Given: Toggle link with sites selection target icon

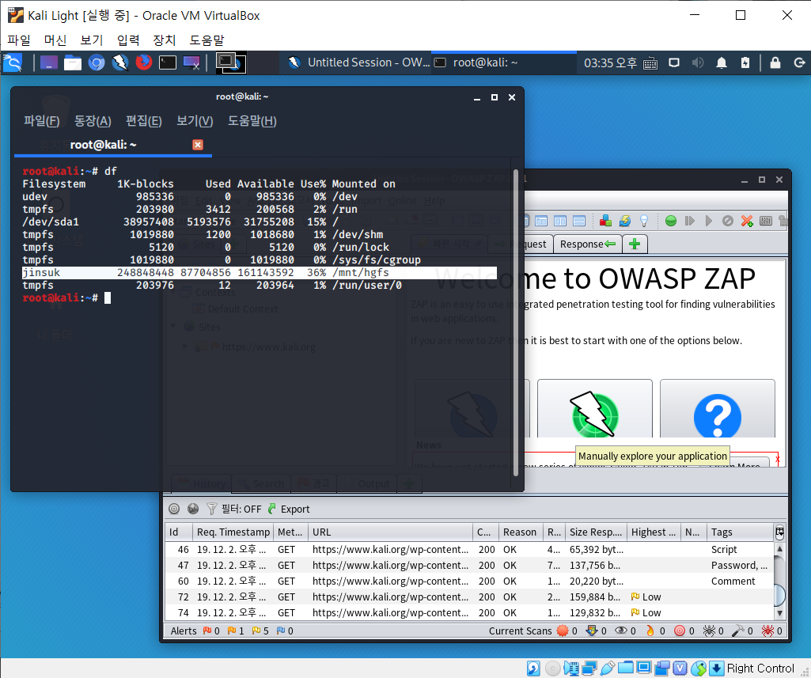Looking at the screenshot, I should coord(174,509).
